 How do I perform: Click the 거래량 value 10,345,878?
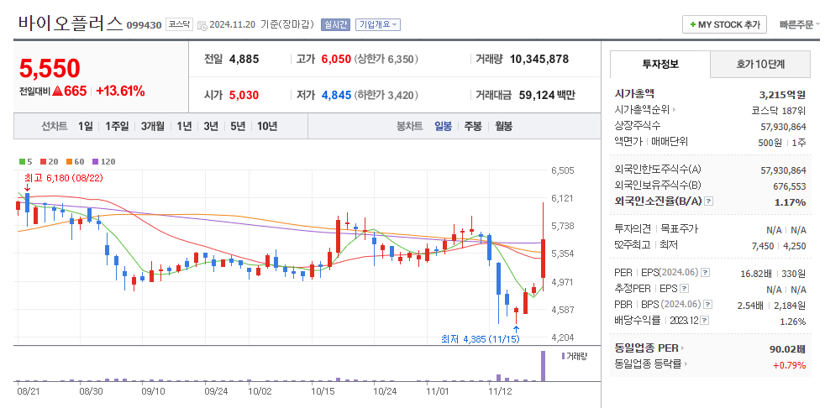tap(539, 59)
